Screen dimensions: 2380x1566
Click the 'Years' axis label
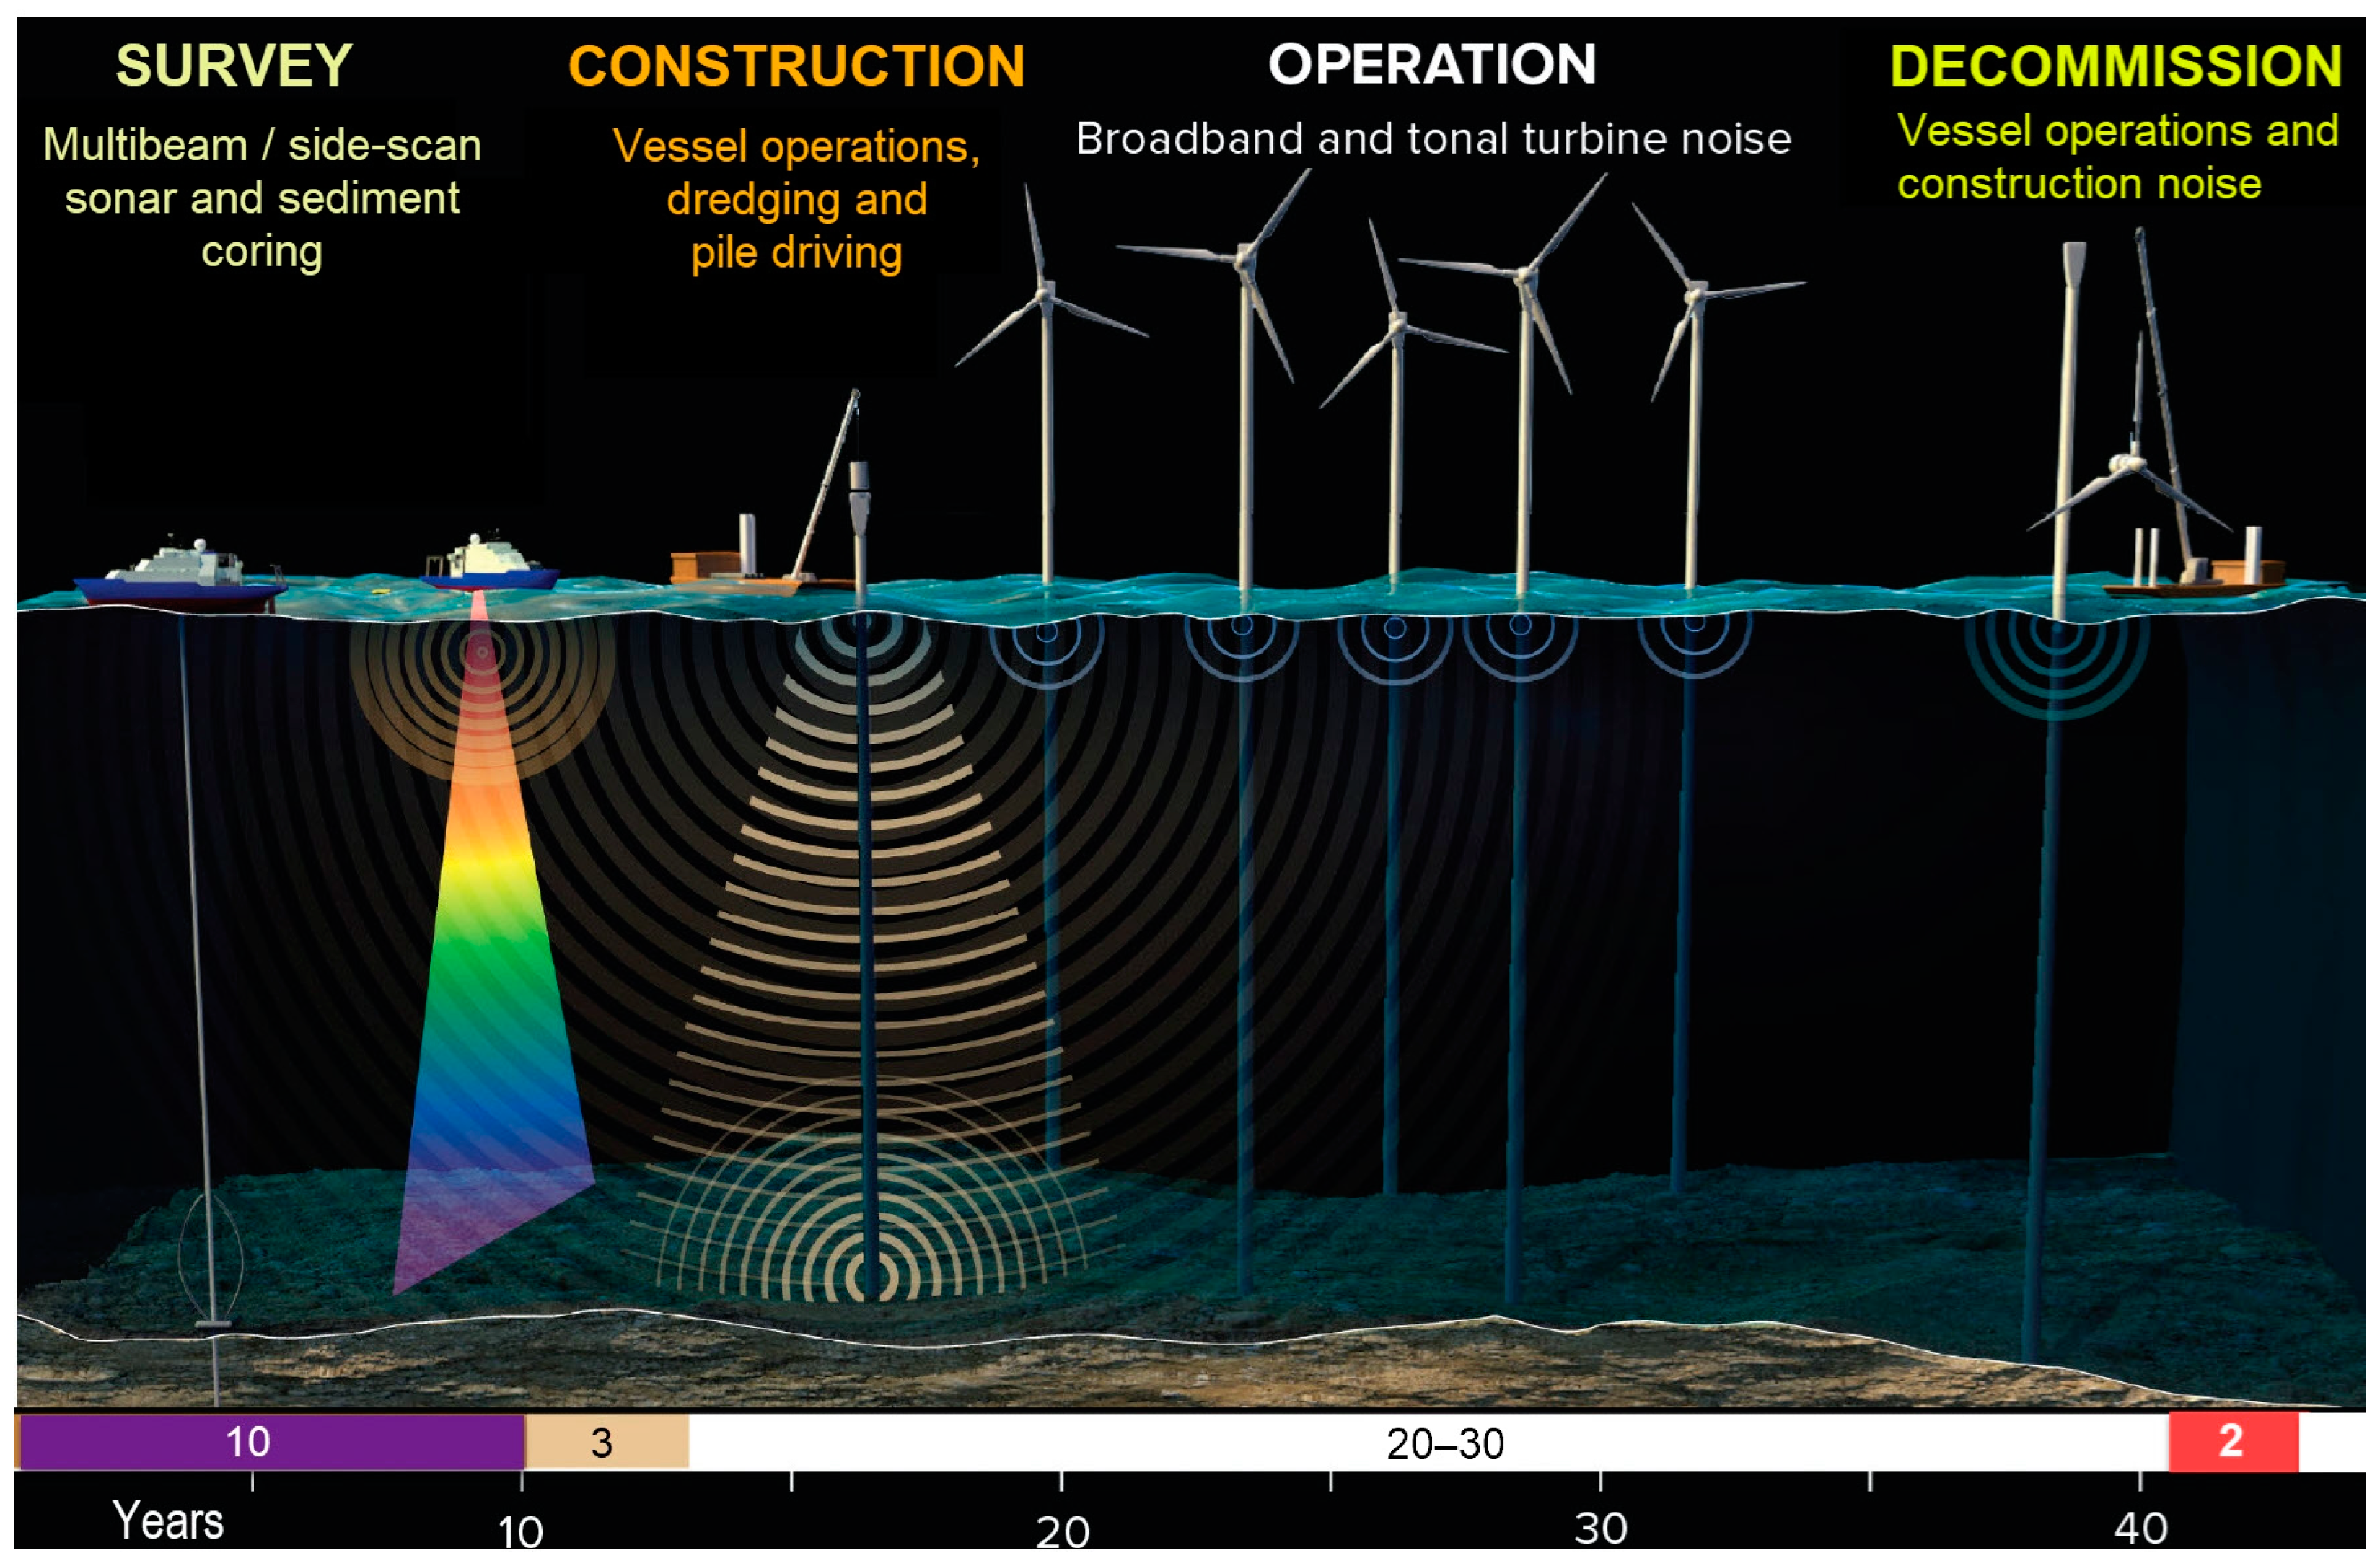pyautogui.click(x=168, y=1521)
